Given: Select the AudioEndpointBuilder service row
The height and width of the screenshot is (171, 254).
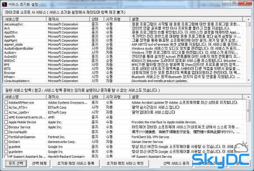Looking at the screenshot, I should 123,49.
